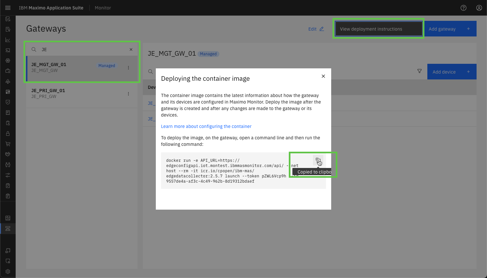Click the Gateways page heading
The width and height of the screenshot is (487, 278).
tap(46, 29)
